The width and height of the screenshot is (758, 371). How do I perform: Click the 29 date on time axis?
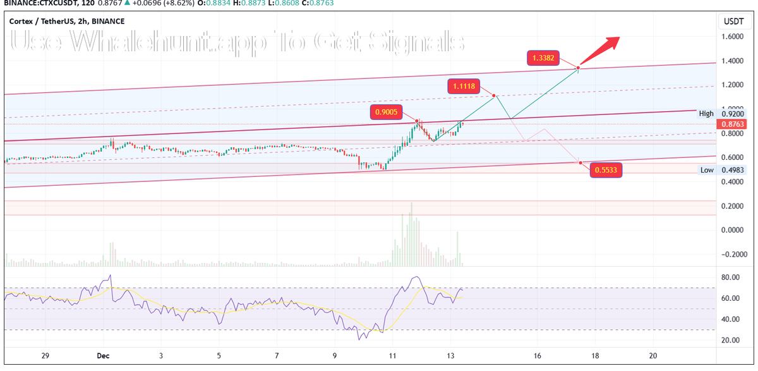coord(45,355)
